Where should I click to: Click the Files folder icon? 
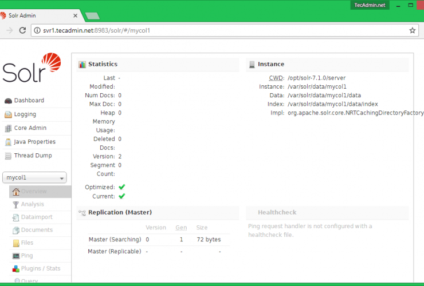[x=16, y=243]
